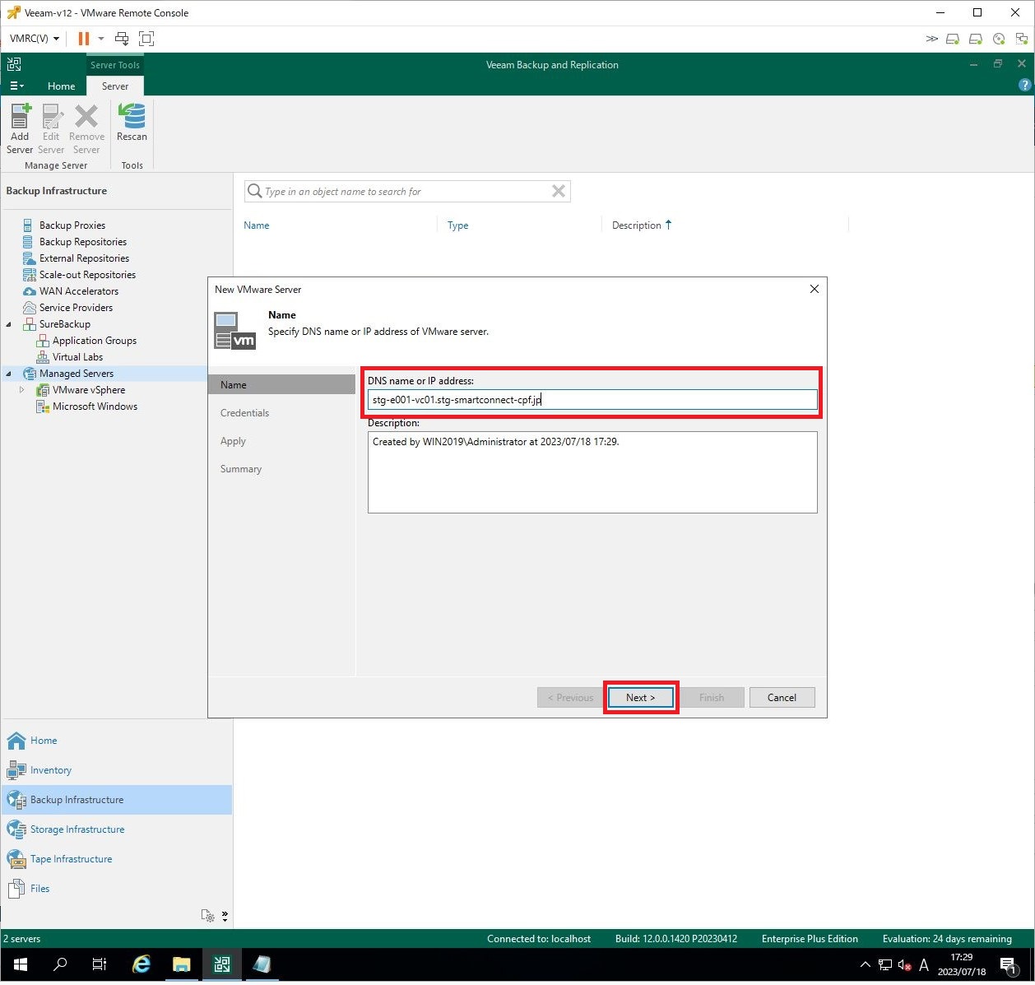
Task: Click the Edit Server ribbon icon
Action: (51, 128)
